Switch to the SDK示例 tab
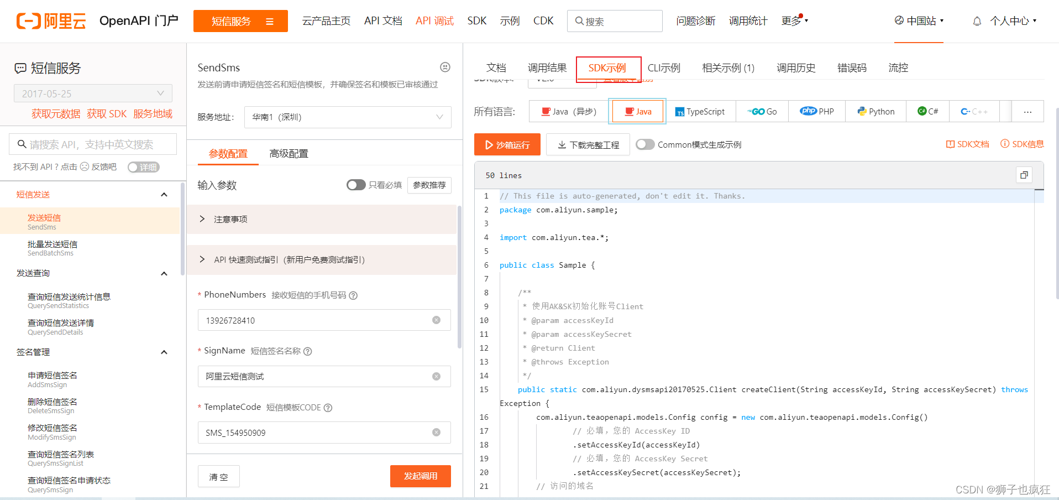This screenshot has width=1059, height=500. tap(607, 68)
